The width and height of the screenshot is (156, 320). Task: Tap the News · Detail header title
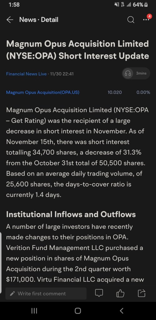[x=39, y=20]
